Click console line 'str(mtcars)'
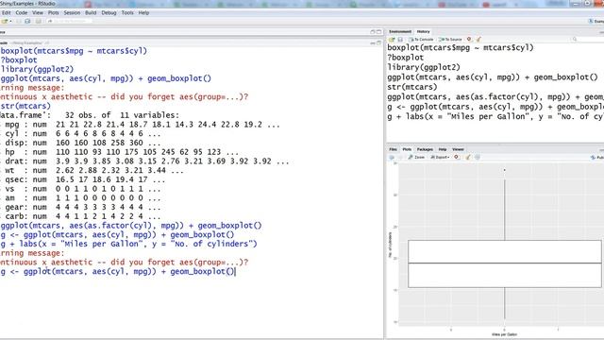 click(25, 106)
